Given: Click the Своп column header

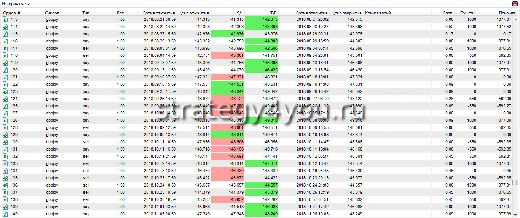Looking at the screenshot, I should (448, 13).
